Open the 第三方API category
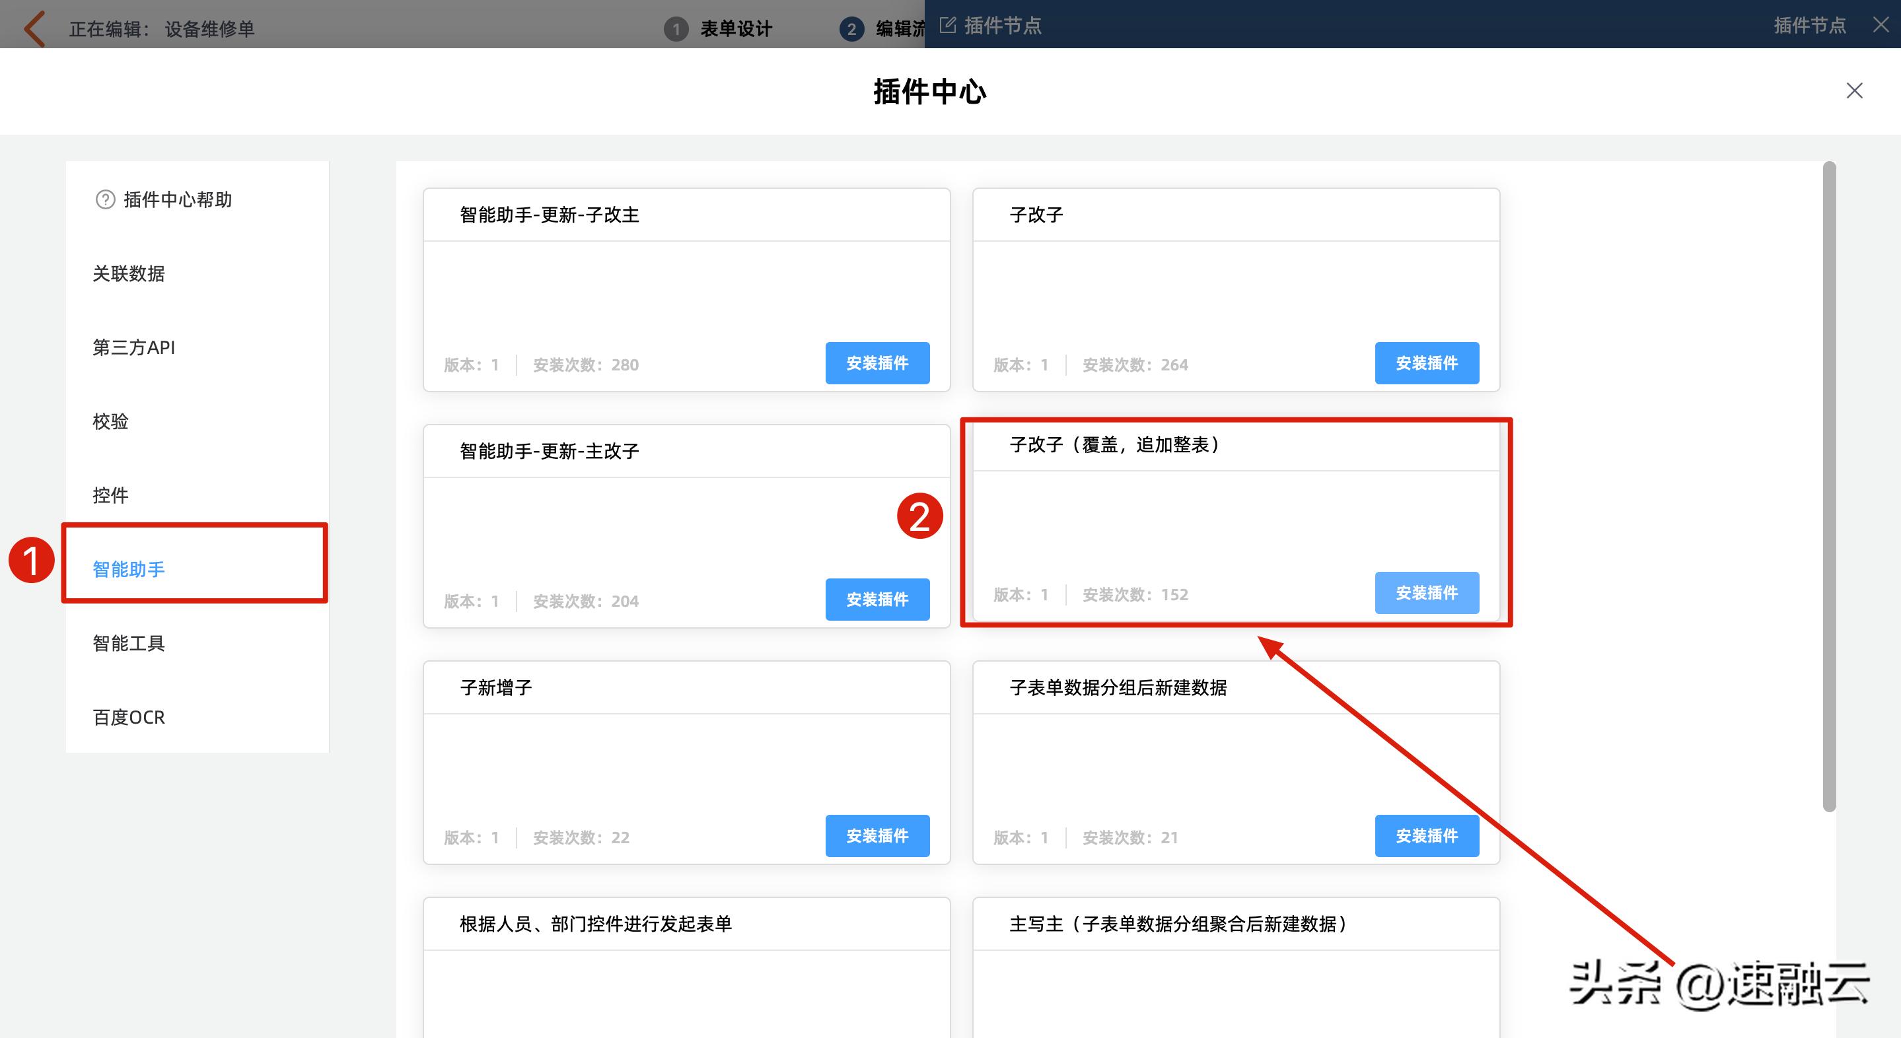The width and height of the screenshot is (1901, 1038). [133, 347]
